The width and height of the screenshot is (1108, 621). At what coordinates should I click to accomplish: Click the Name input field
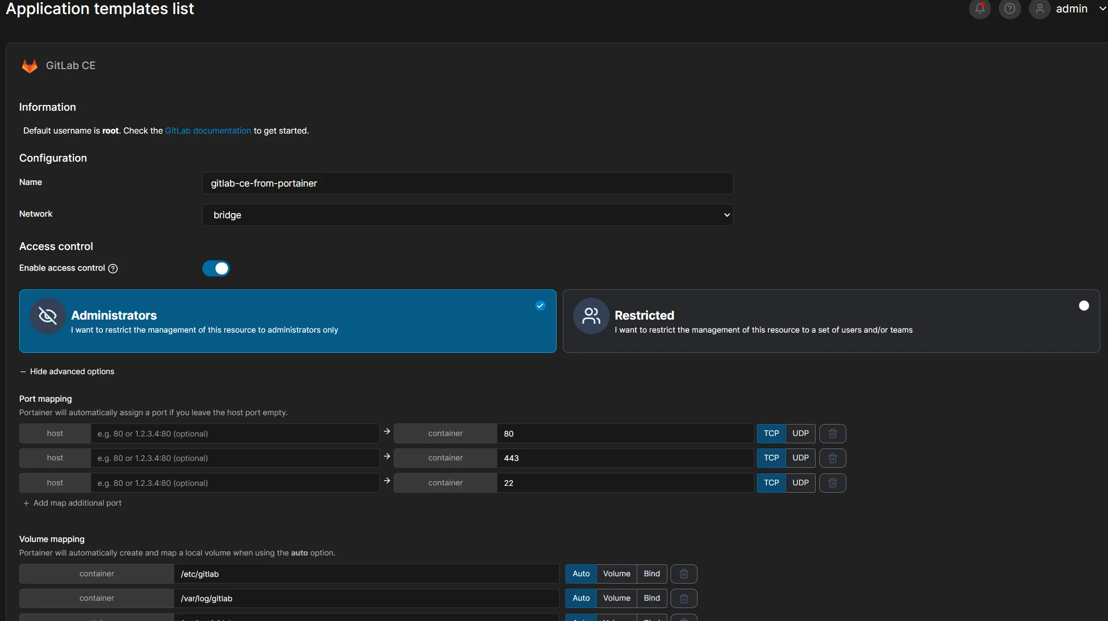(467, 183)
